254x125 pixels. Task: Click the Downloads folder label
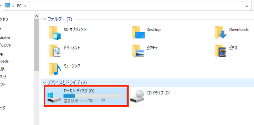click(239, 30)
